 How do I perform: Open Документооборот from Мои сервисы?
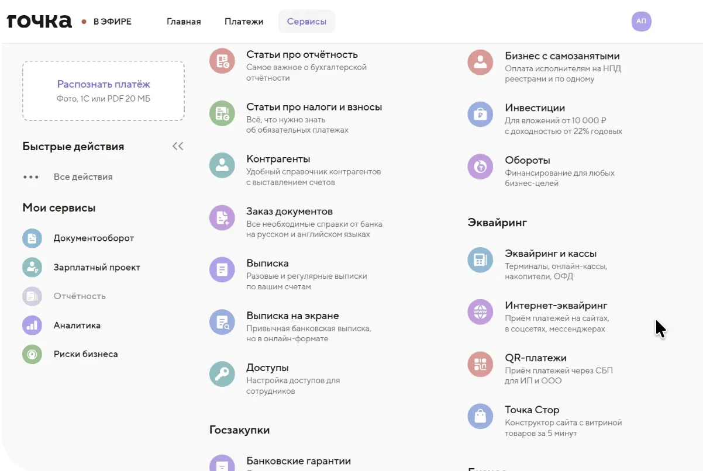tap(94, 238)
